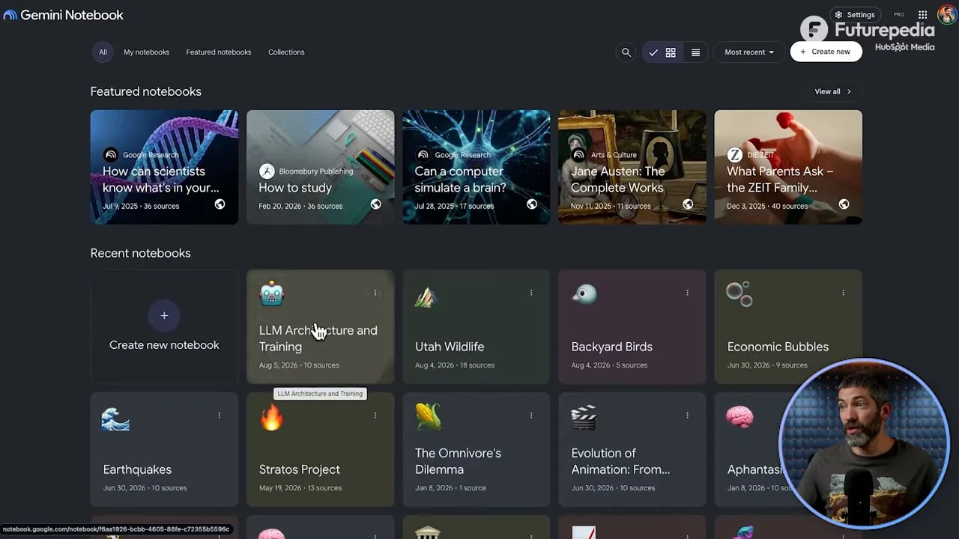
Task: Click the LLM Architecture and Training title
Action: pyautogui.click(x=318, y=338)
